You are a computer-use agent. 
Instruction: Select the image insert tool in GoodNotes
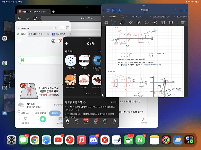(x=163, y=23)
